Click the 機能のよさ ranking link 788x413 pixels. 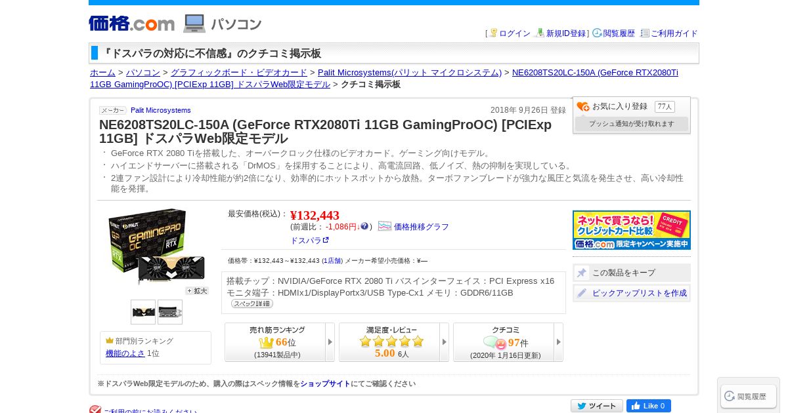(125, 353)
